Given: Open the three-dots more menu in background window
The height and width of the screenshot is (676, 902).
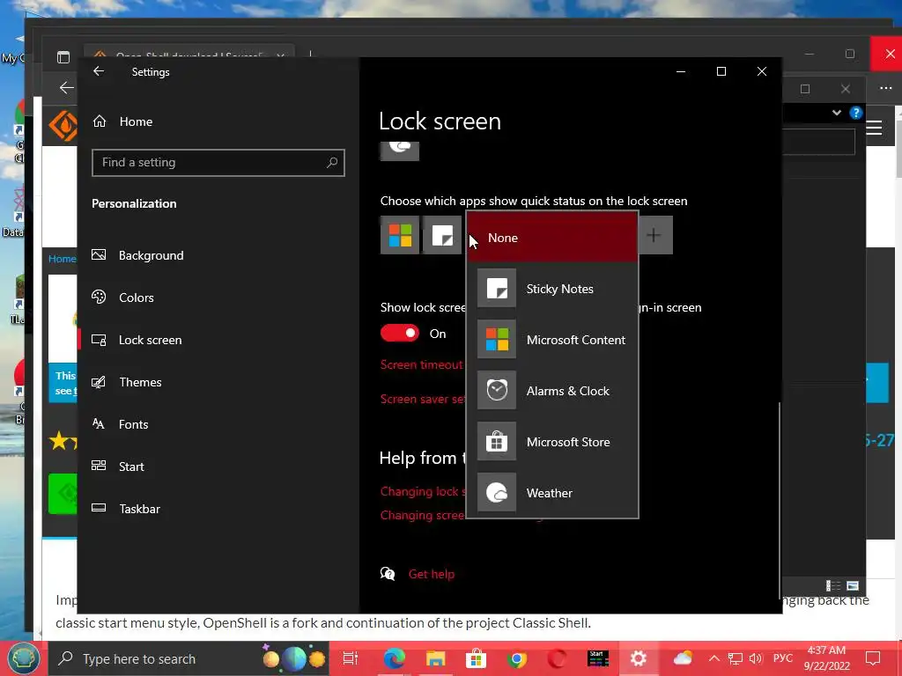Looking at the screenshot, I should [x=886, y=88].
